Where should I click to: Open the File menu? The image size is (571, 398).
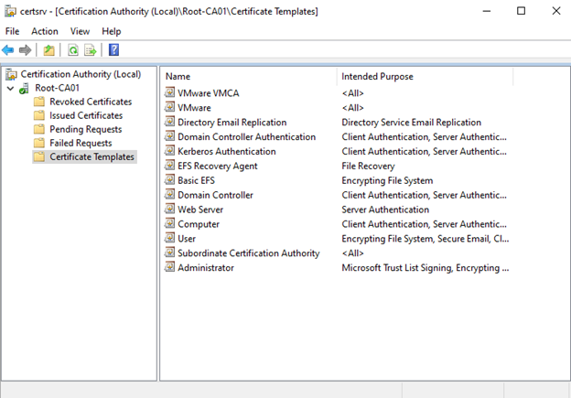(12, 31)
